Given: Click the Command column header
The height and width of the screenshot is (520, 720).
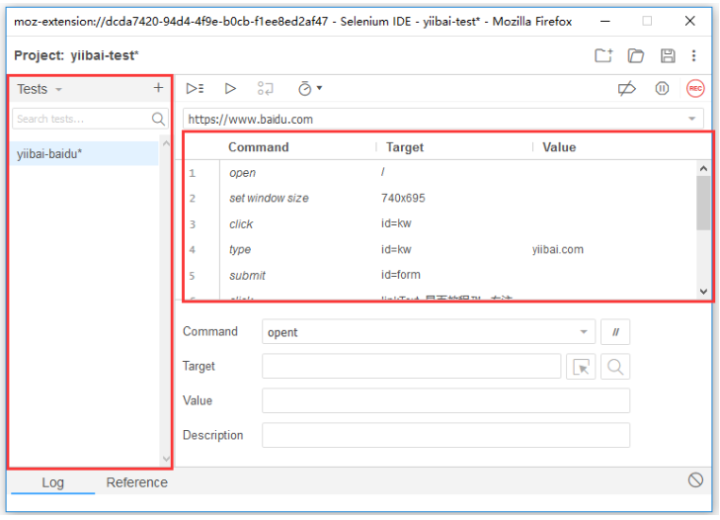Looking at the screenshot, I should coord(259,147).
